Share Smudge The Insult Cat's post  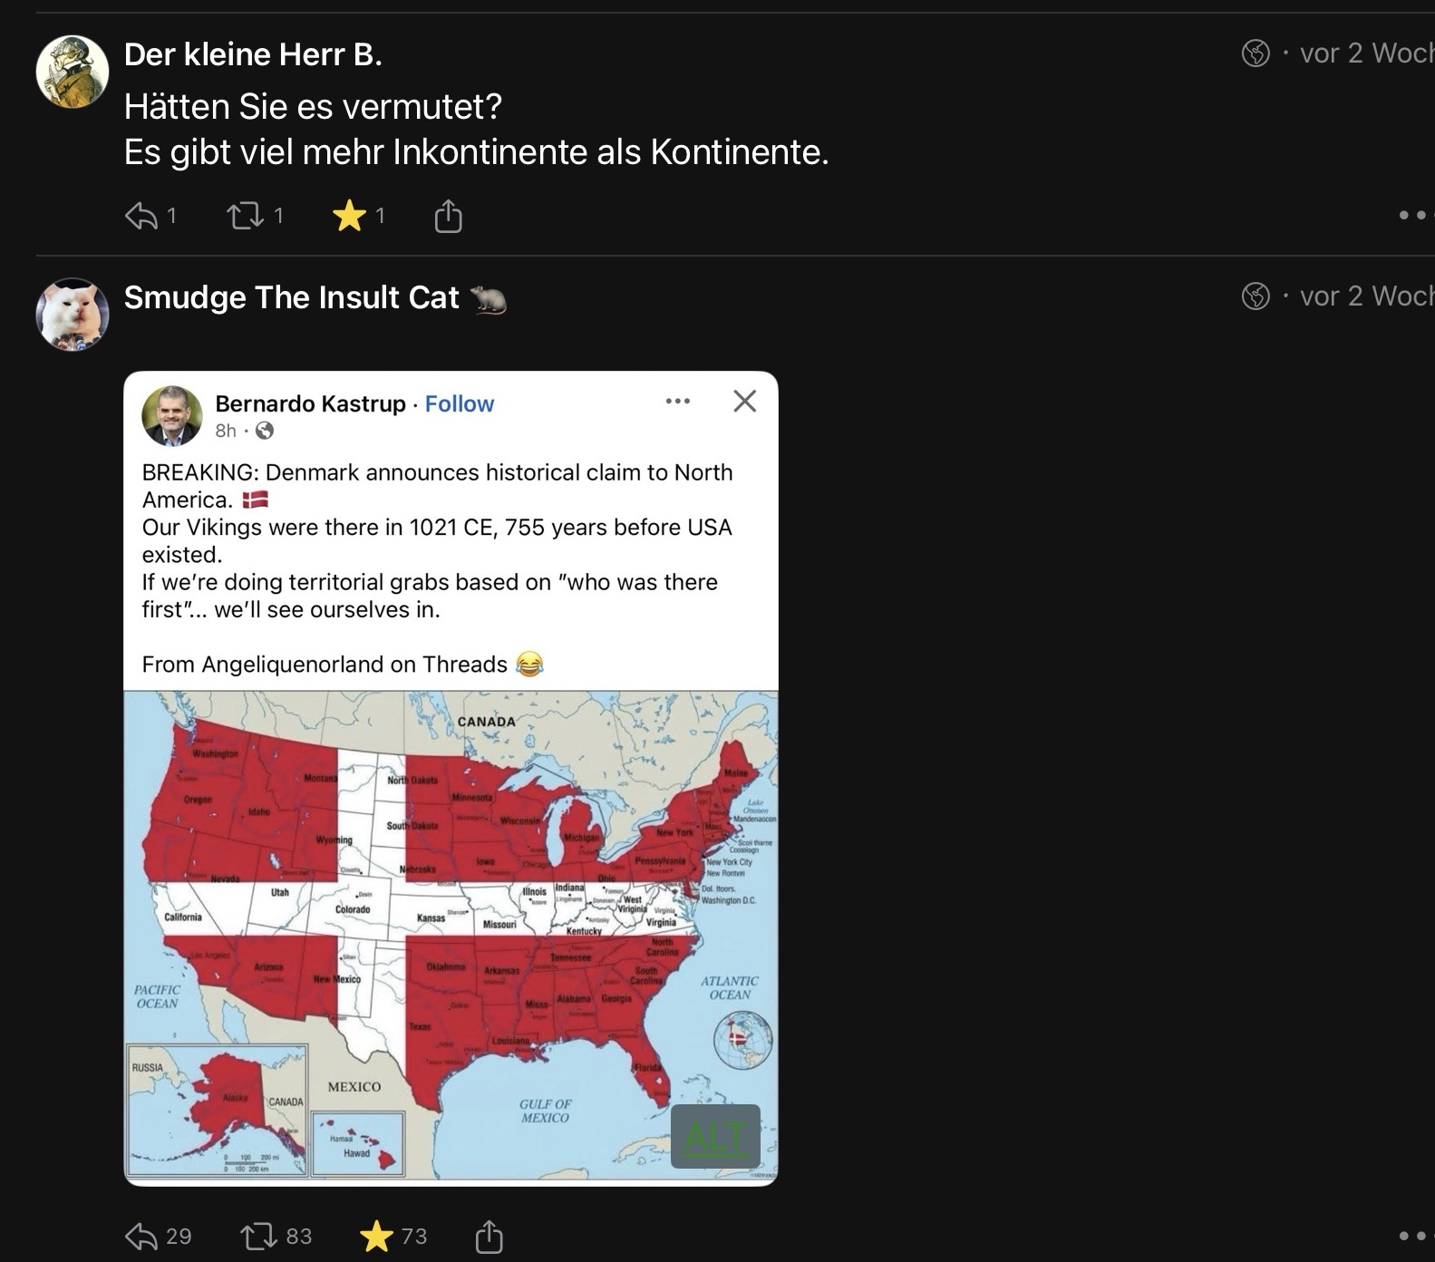click(489, 1237)
